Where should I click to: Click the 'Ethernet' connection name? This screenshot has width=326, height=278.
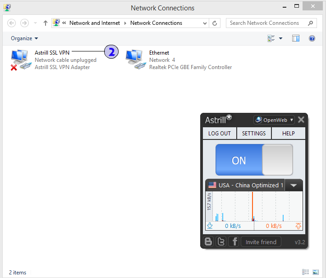159,53
